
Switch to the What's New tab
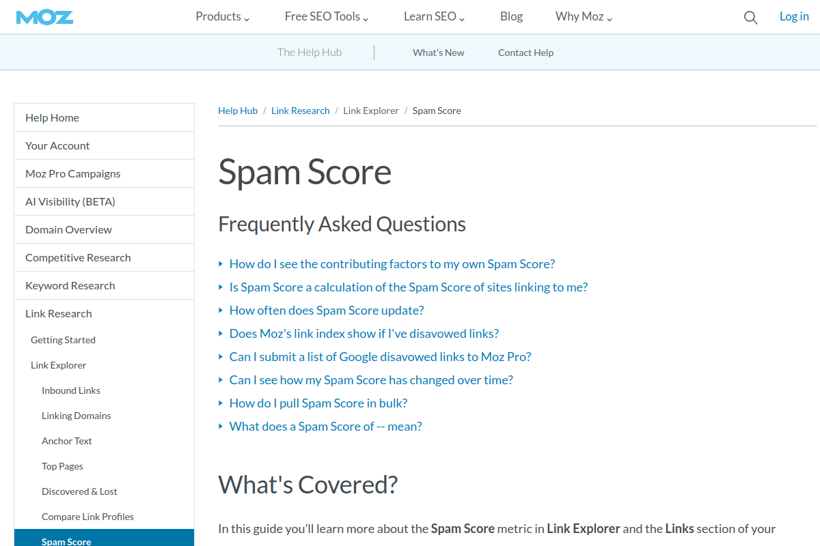pyautogui.click(x=438, y=52)
